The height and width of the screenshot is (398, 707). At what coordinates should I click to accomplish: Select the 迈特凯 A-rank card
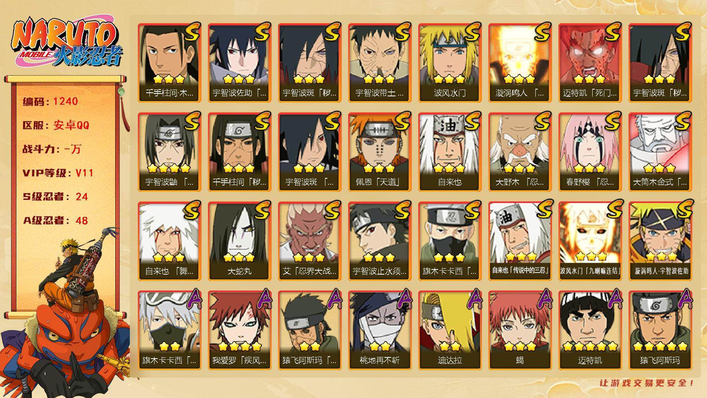tap(590, 330)
